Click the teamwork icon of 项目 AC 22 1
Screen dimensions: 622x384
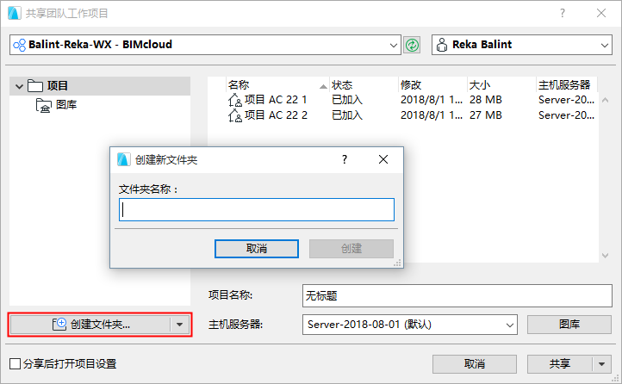point(235,100)
